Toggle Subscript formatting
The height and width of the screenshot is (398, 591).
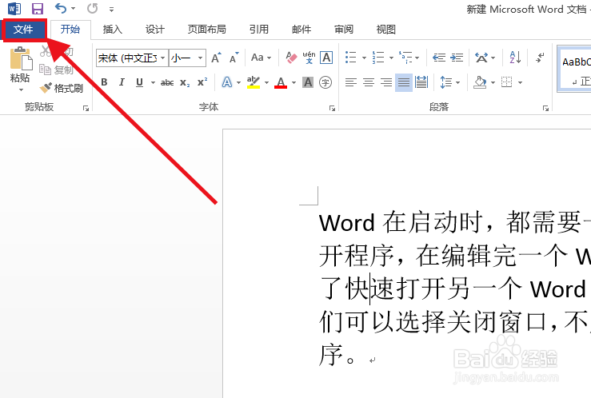coord(185,82)
